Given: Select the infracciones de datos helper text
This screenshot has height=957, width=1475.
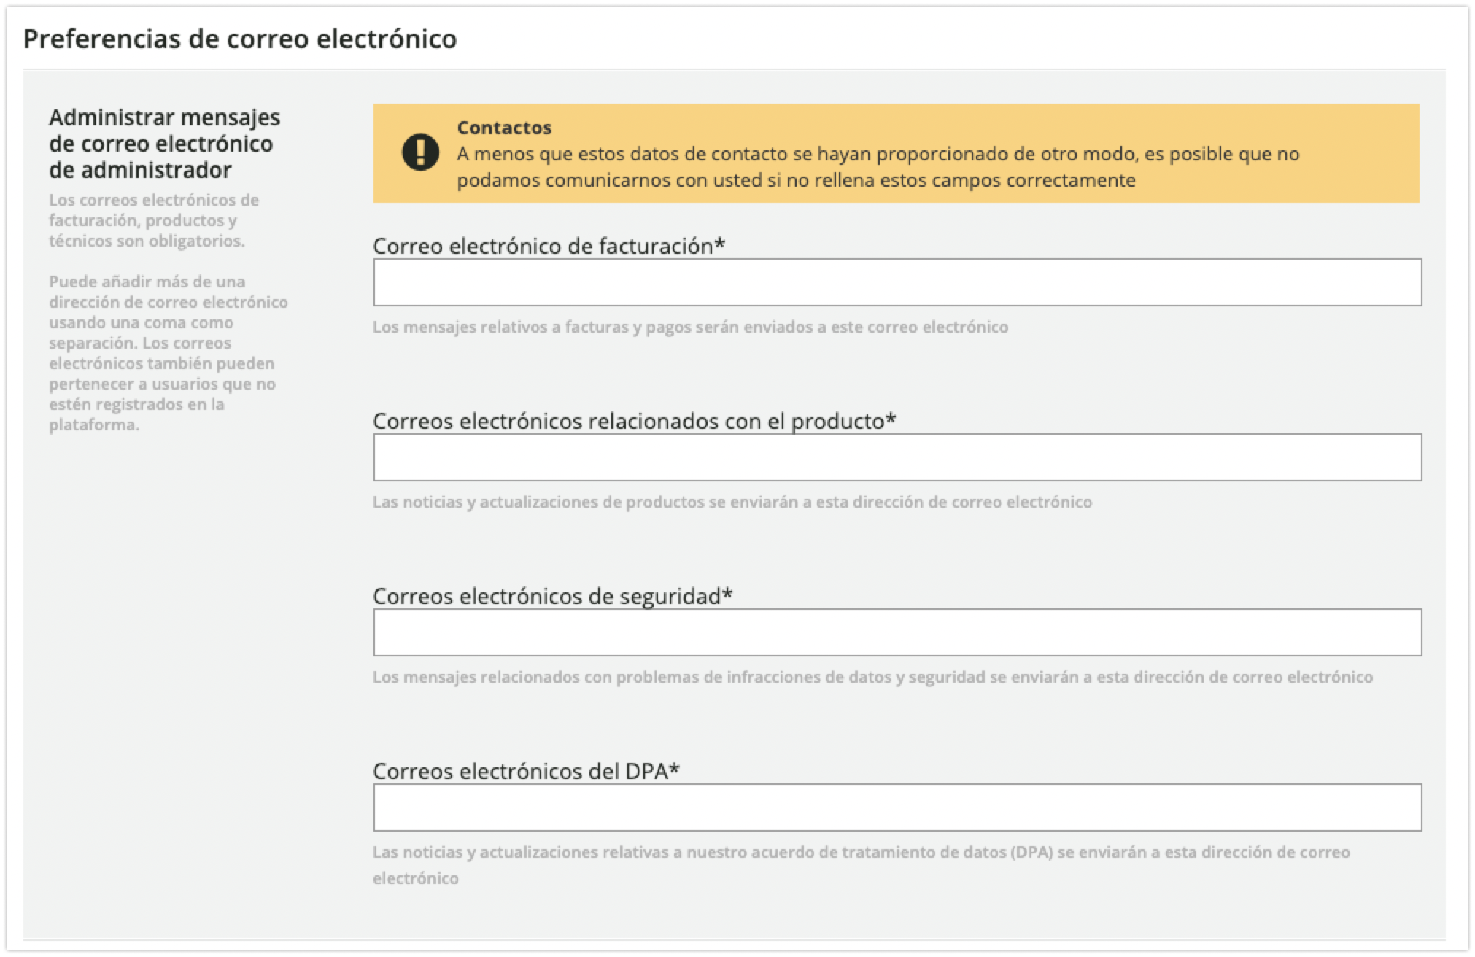Looking at the screenshot, I should click(872, 677).
